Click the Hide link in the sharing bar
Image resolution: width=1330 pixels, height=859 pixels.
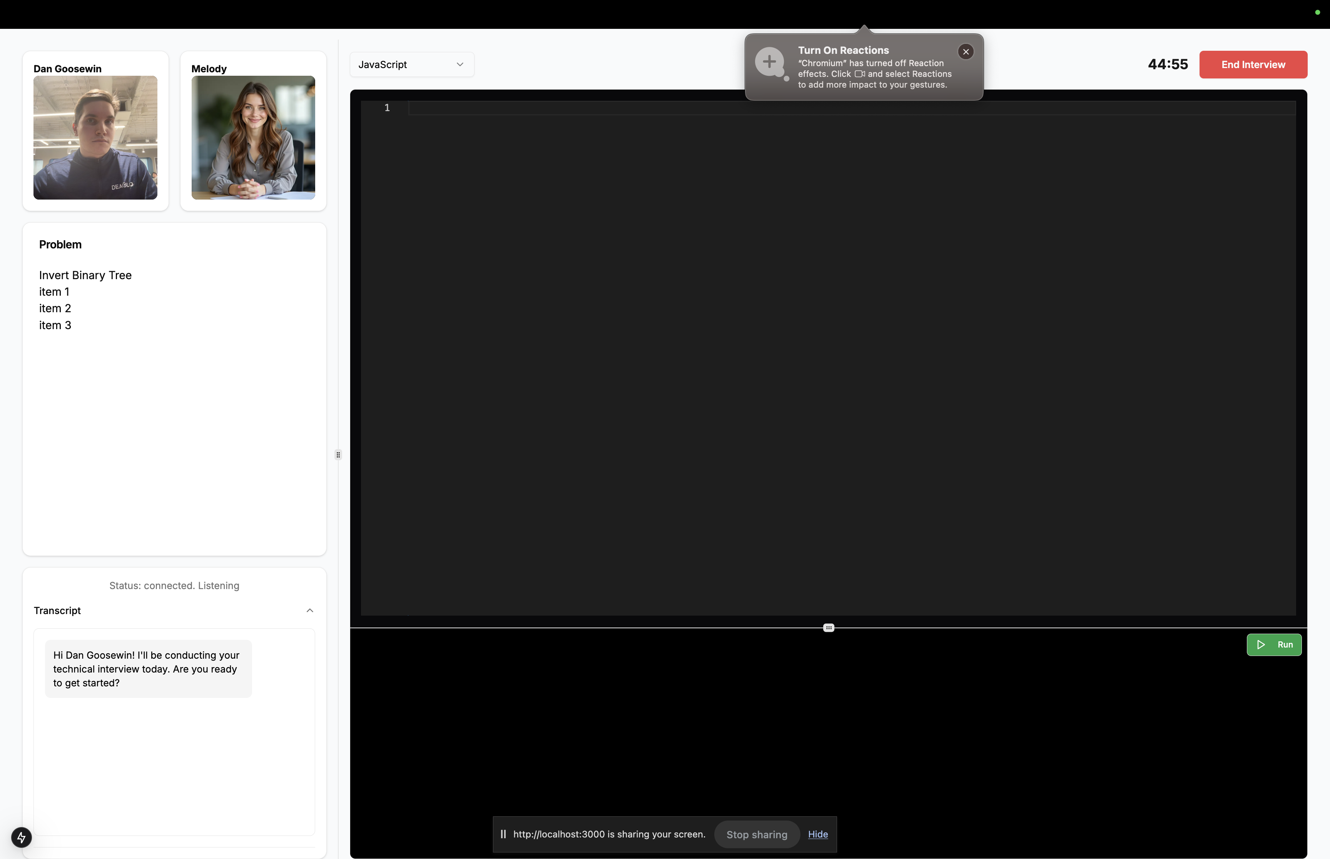(x=817, y=834)
